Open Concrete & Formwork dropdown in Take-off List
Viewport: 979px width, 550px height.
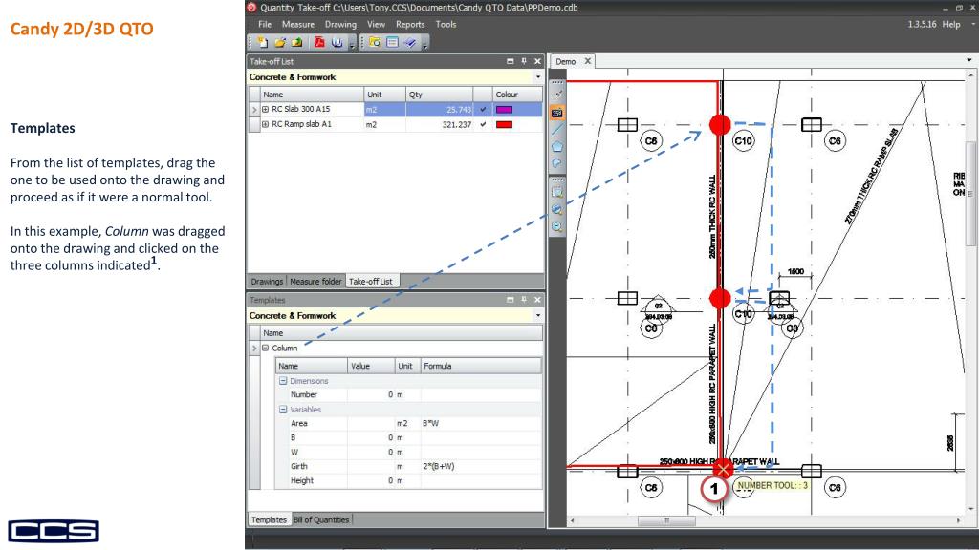tap(538, 77)
